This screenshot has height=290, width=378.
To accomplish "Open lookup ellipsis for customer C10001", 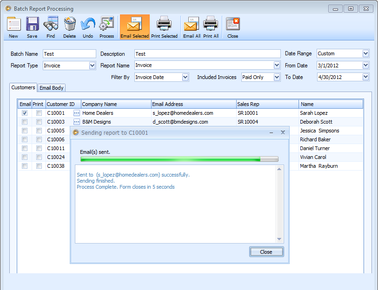I will click(77, 113).
